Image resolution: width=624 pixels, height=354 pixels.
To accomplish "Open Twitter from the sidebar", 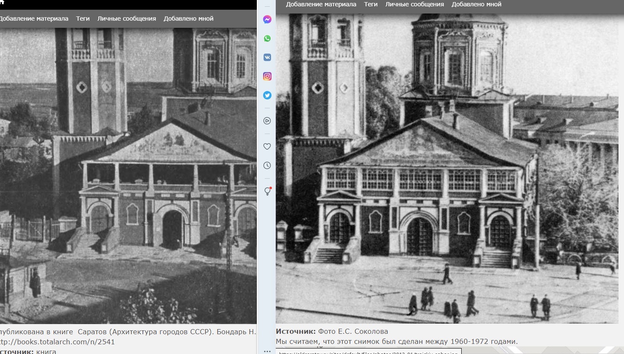I will (x=267, y=95).
